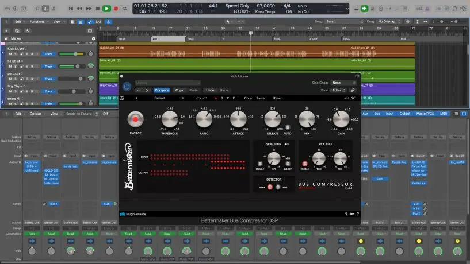Screen dimensions: 470x264
Task: Toggle the Catch playhead button
Action: click(109, 22)
